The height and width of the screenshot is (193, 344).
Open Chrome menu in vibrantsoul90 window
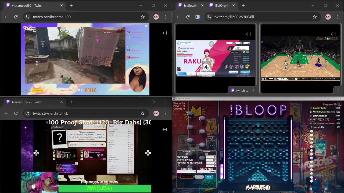pyautogui.click(x=166, y=17)
